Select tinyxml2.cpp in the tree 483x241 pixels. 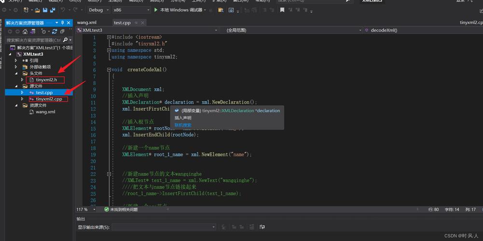(x=48, y=99)
